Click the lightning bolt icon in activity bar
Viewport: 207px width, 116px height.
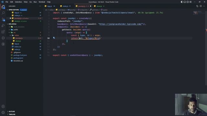click(3, 44)
